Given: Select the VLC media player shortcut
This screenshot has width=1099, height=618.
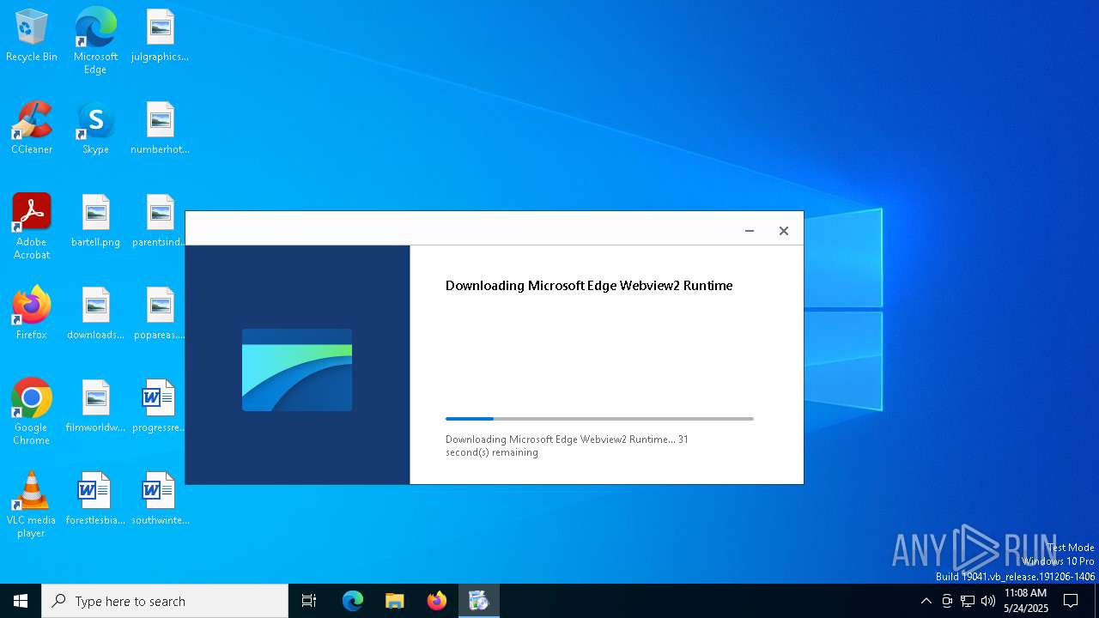Looking at the screenshot, I should pos(32,504).
